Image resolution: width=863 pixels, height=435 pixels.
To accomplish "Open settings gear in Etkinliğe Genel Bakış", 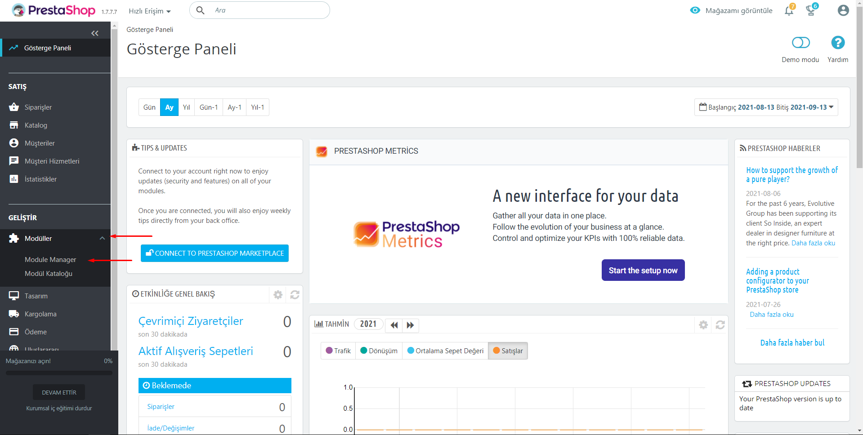I will click(278, 295).
